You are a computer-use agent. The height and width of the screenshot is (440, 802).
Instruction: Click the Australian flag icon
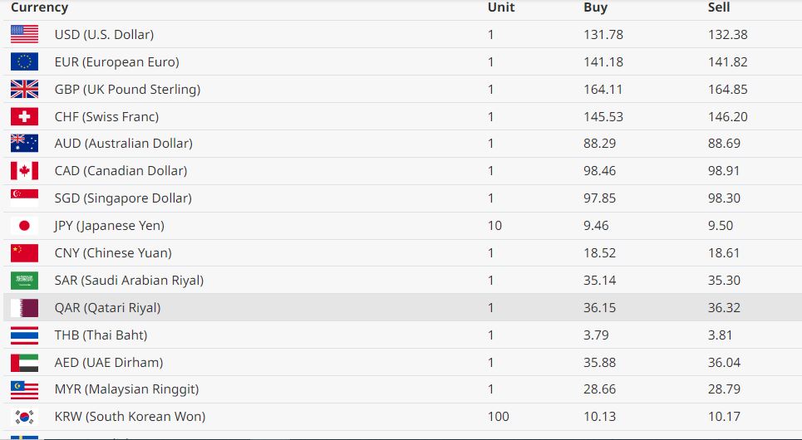(x=24, y=143)
